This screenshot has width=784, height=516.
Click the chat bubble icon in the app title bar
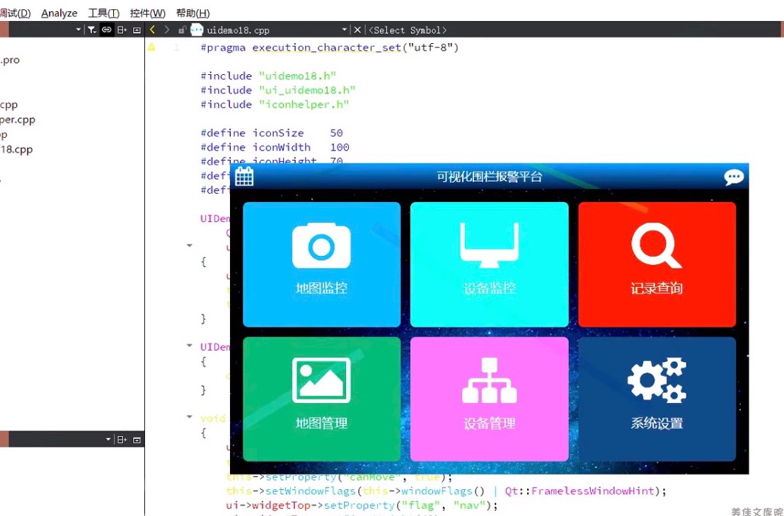pyautogui.click(x=734, y=177)
